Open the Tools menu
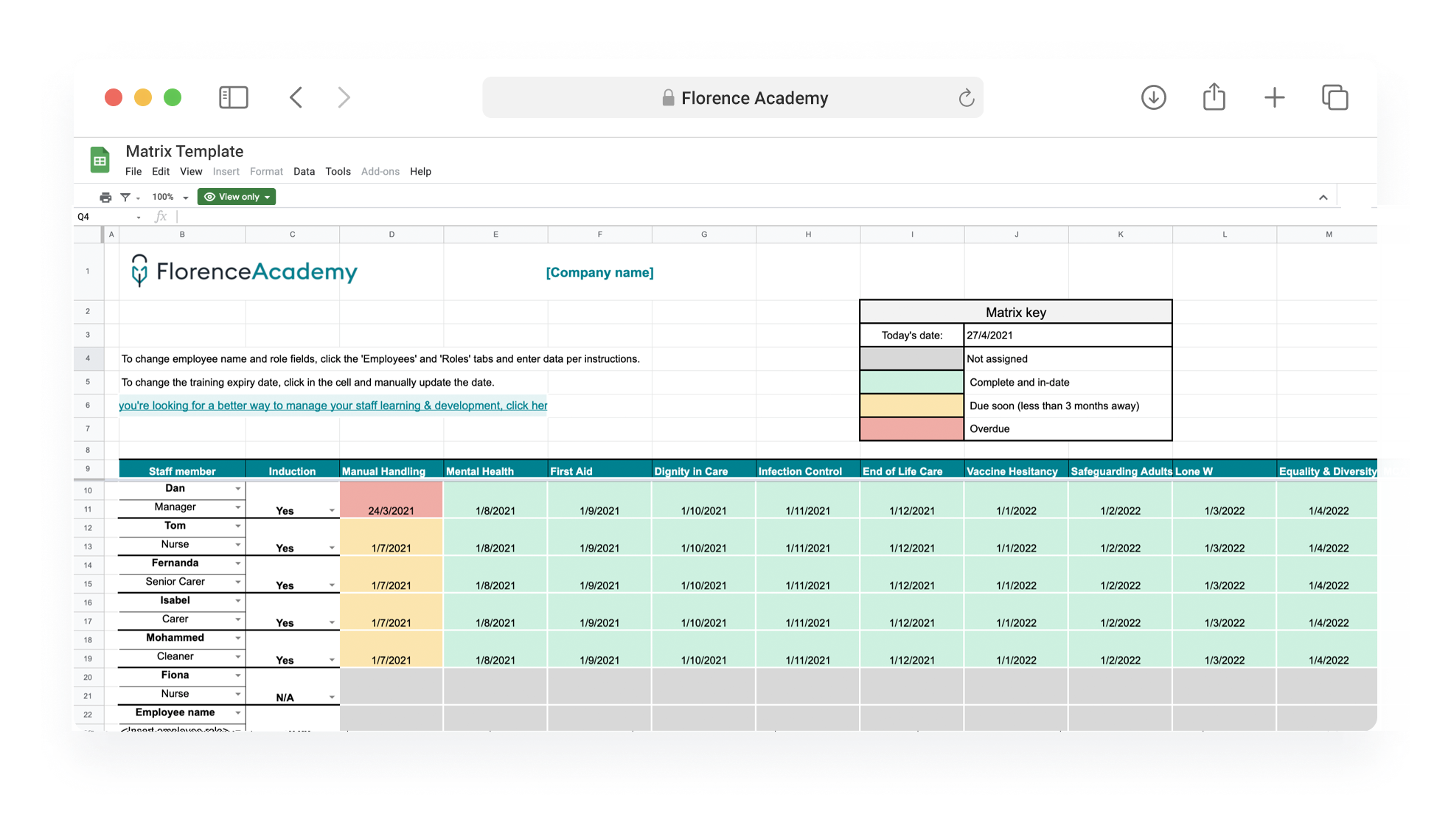The image size is (1451, 820). coord(338,171)
